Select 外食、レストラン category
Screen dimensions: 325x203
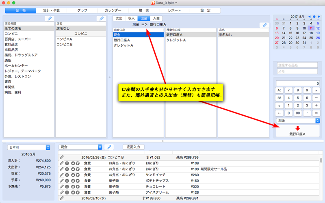click(x=29, y=76)
